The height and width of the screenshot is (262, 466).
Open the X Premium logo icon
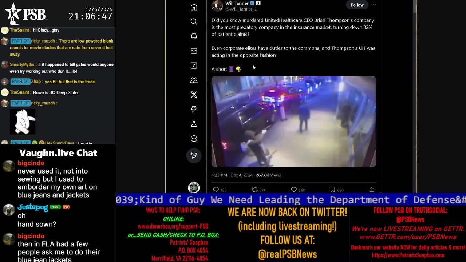pyautogui.click(x=194, y=95)
